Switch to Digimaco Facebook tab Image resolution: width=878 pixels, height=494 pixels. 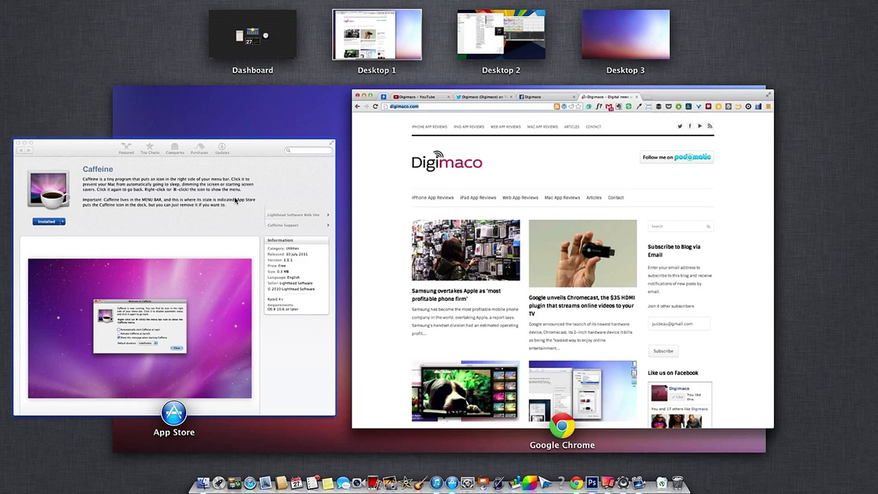click(x=547, y=97)
